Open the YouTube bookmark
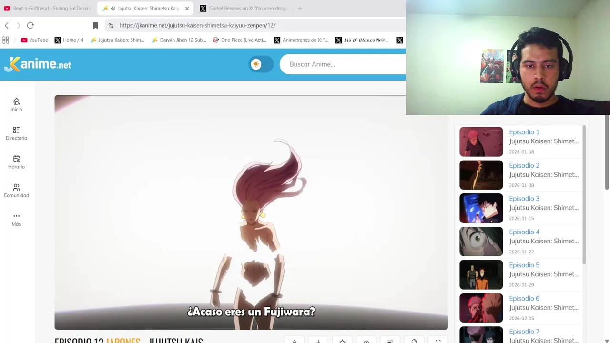The image size is (610, 343). coord(34,40)
